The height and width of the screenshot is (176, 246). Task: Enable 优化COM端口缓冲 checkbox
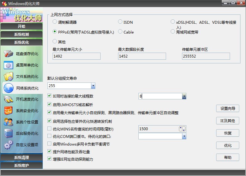(50, 136)
